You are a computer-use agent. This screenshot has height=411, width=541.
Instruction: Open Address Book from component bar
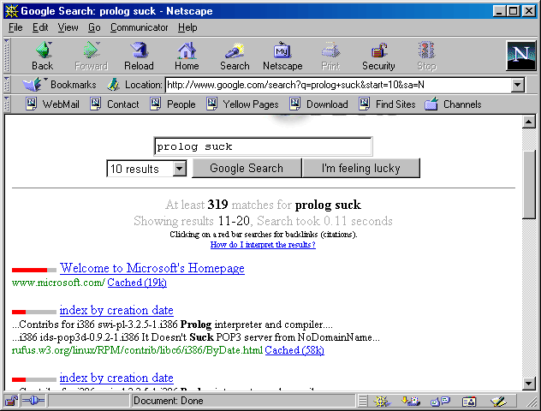(469, 401)
